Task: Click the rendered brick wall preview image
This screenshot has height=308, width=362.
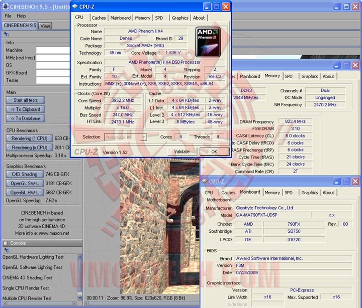Action: click(x=160, y=226)
